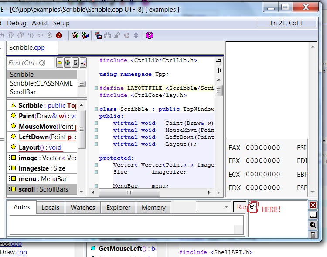Click the calculator icon at bottom right

click(x=313, y=235)
